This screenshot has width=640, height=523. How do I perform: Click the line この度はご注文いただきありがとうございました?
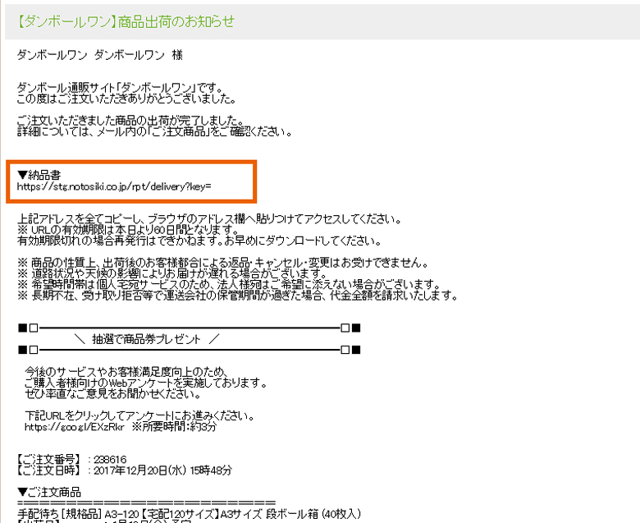pos(126,99)
